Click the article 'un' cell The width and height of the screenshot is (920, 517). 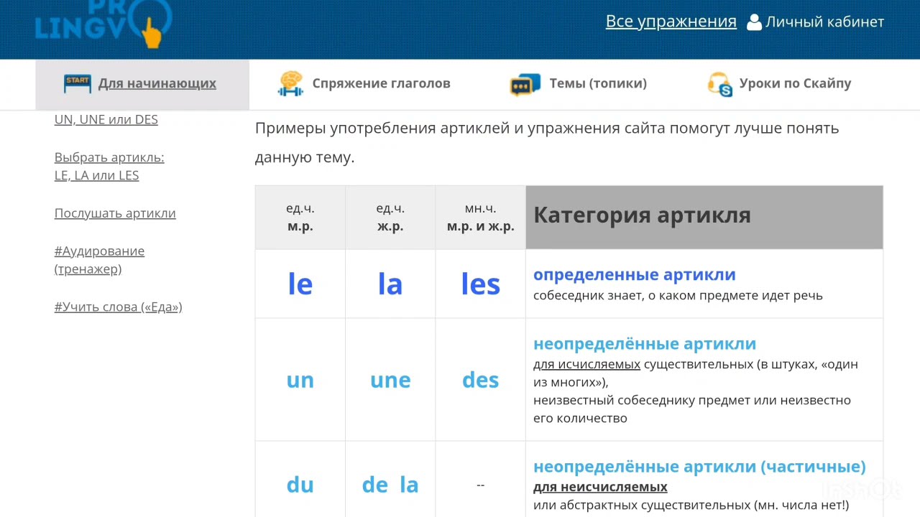[x=300, y=380]
